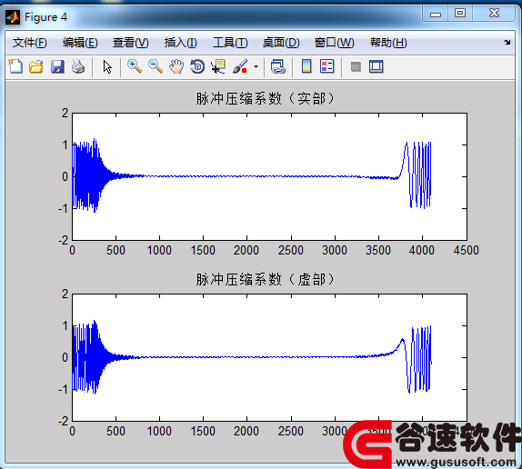Click the Hide Plot Tools icon

click(x=356, y=67)
